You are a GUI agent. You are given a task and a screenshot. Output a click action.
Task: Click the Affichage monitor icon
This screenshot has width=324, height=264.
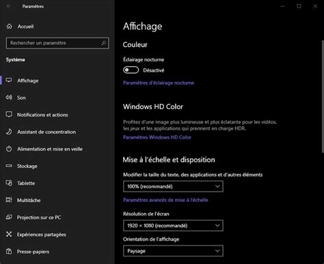pyautogui.click(x=9, y=80)
